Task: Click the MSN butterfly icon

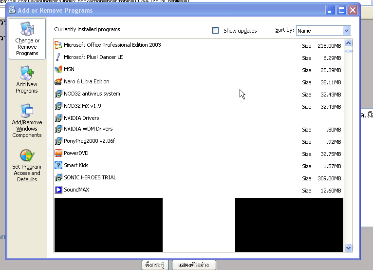Action: [58, 69]
